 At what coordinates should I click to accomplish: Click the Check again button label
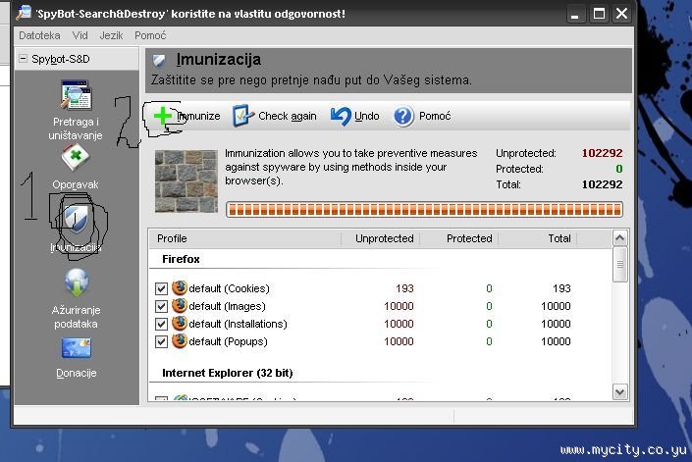point(288,116)
